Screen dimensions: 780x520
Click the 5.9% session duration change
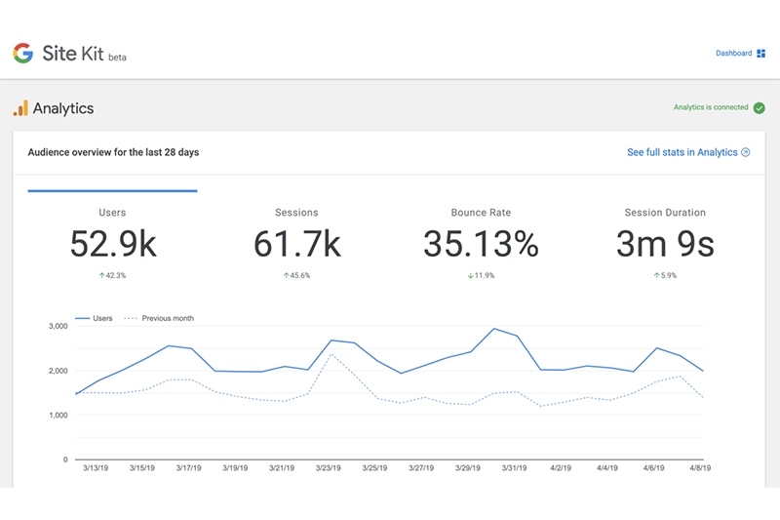[665, 275]
